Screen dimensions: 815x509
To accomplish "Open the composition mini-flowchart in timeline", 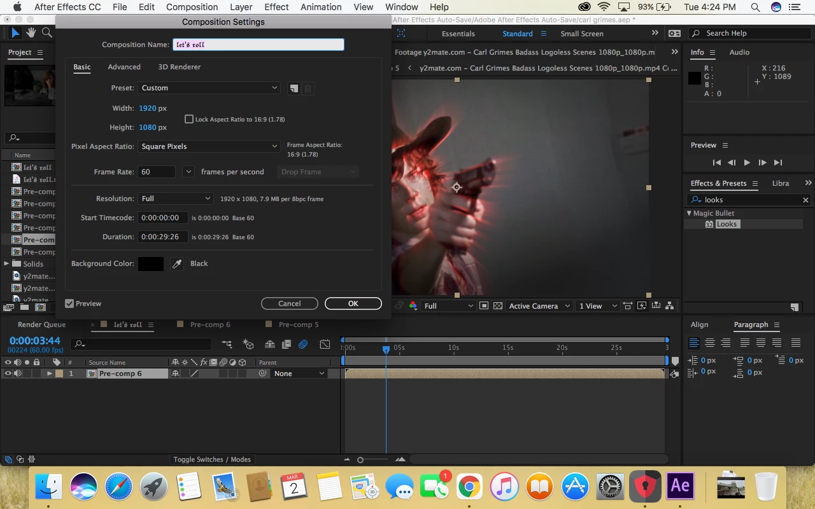I will click(x=227, y=344).
